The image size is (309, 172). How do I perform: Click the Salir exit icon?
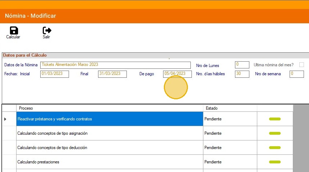click(47, 31)
